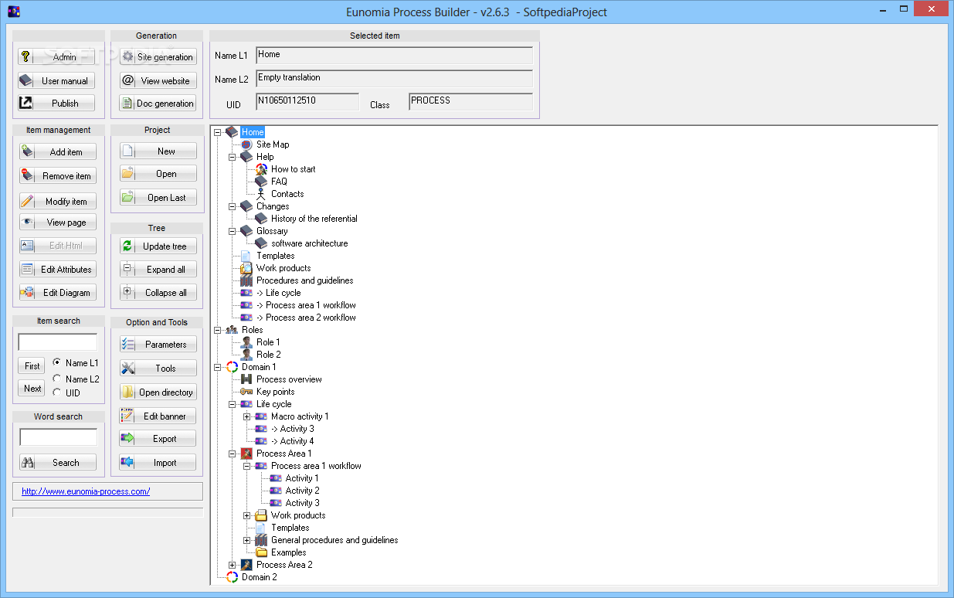Expand the General procedures and guidelines node
The image size is (954, 598).
(x=247, y=540)
